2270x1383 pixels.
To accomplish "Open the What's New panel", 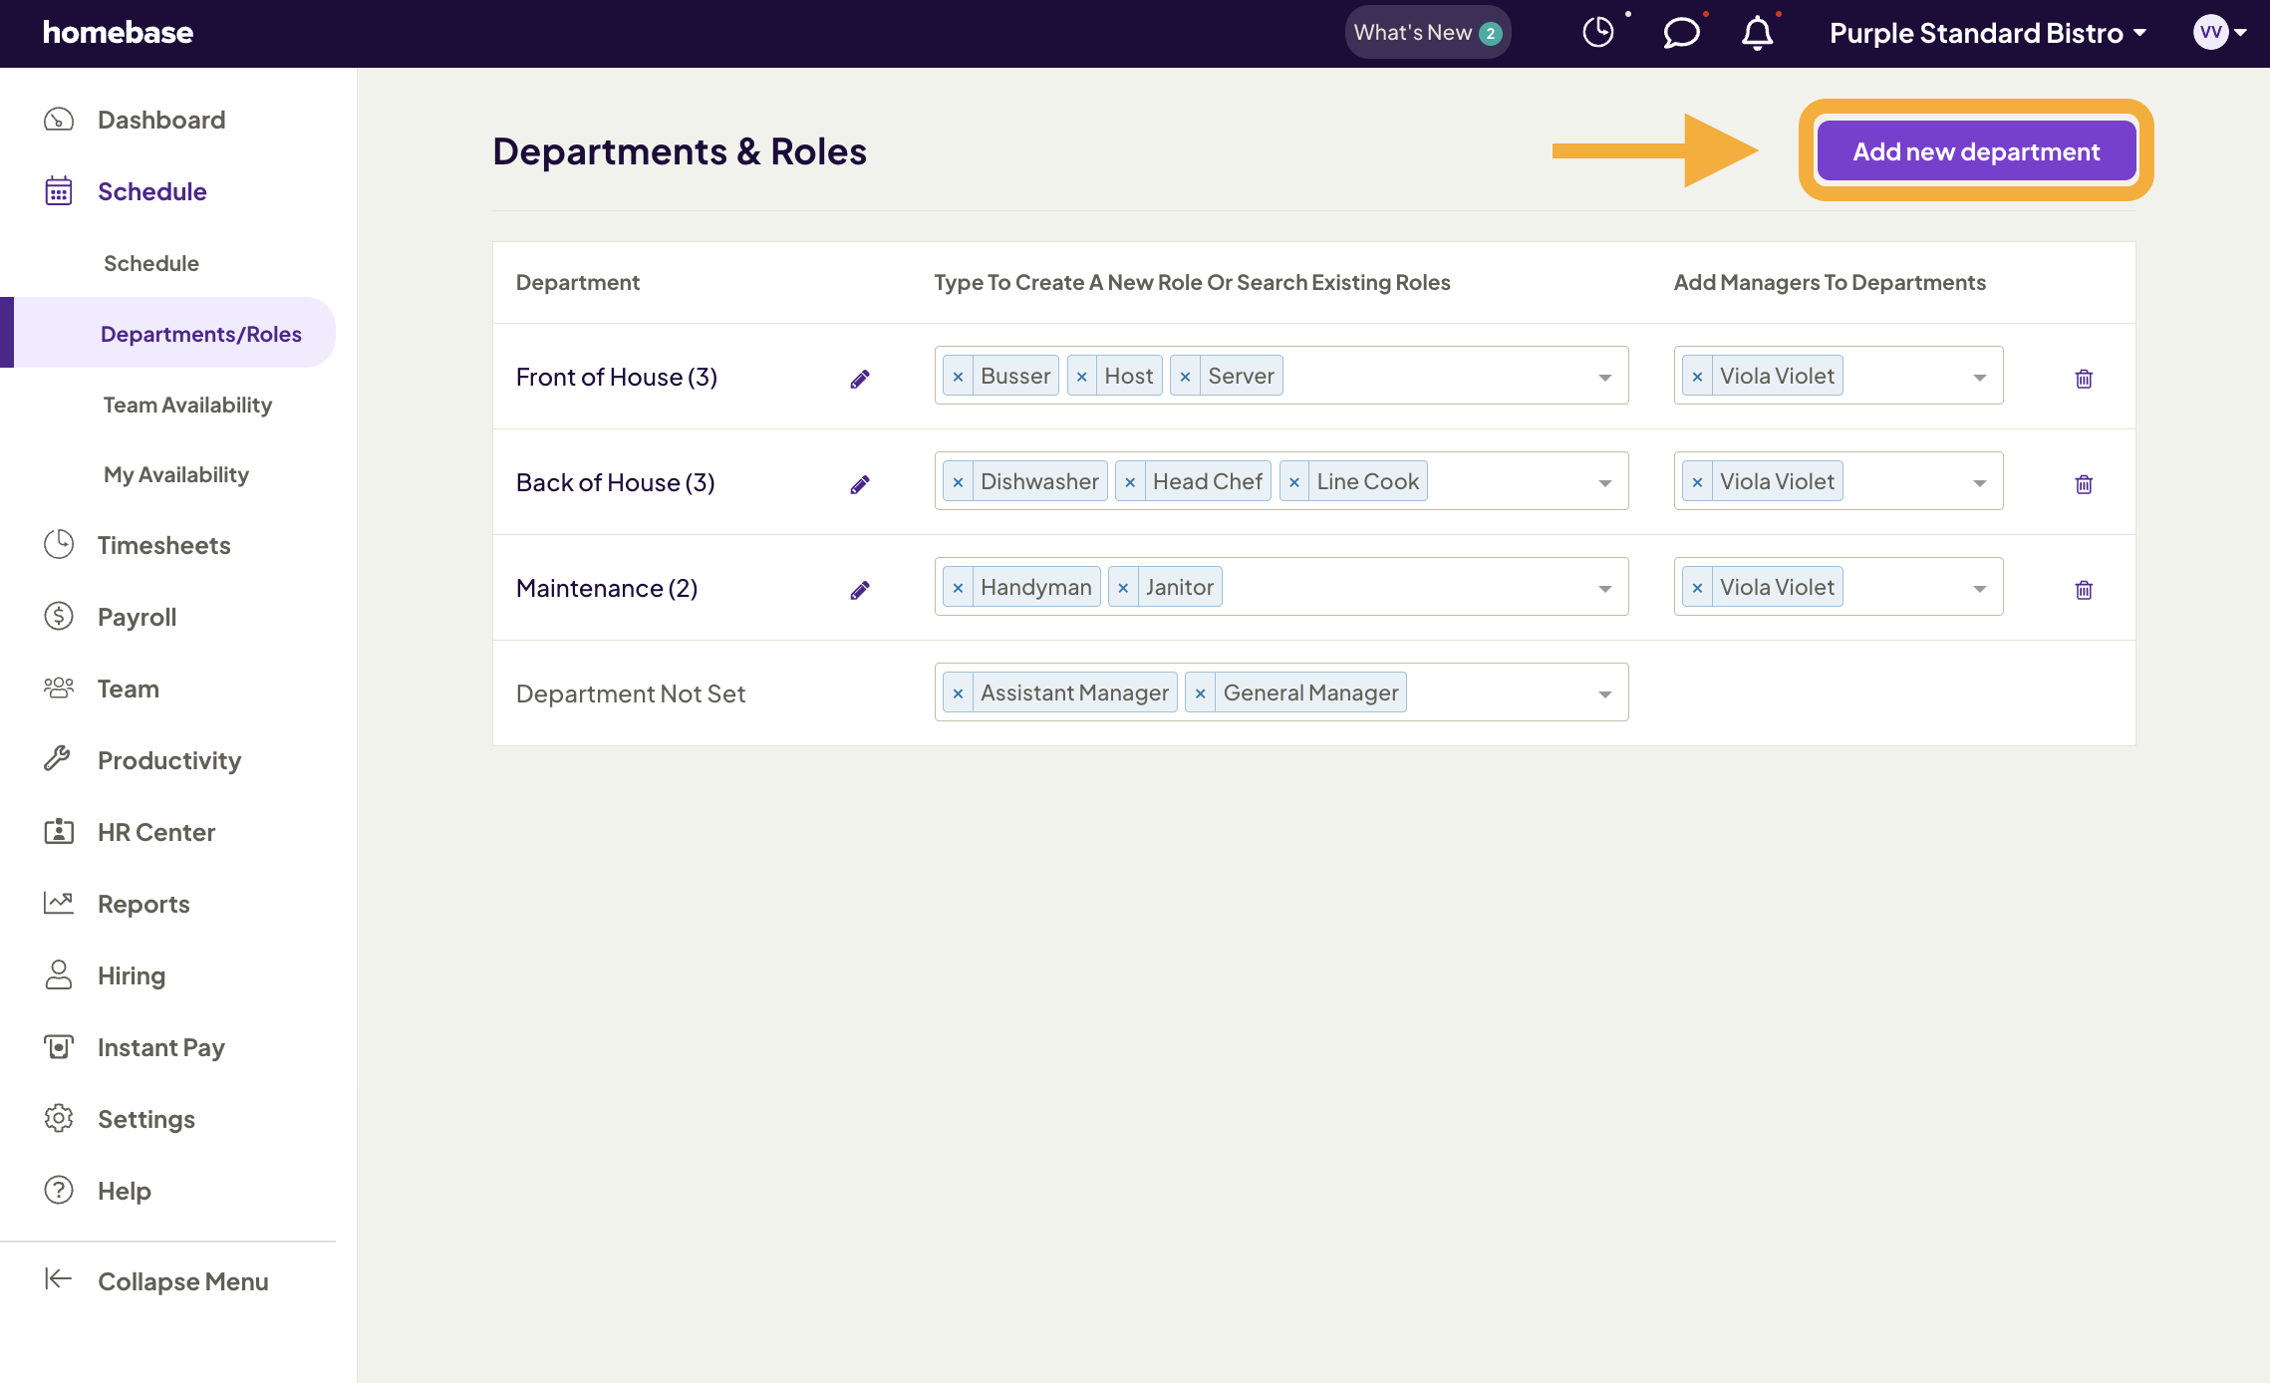I will pyautogui.click(x=1427, y=32).
